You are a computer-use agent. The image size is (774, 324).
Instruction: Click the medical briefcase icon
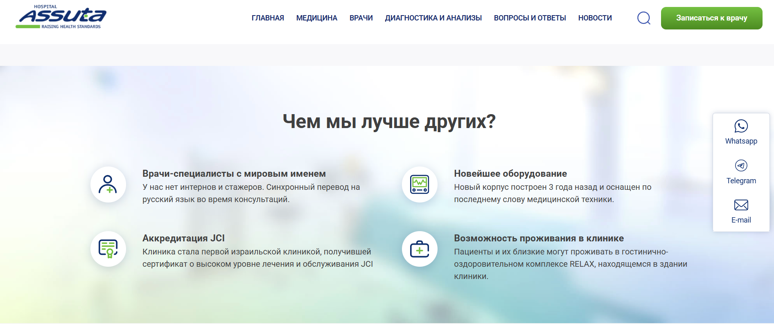pyautogui.click(x=420, y=249)
